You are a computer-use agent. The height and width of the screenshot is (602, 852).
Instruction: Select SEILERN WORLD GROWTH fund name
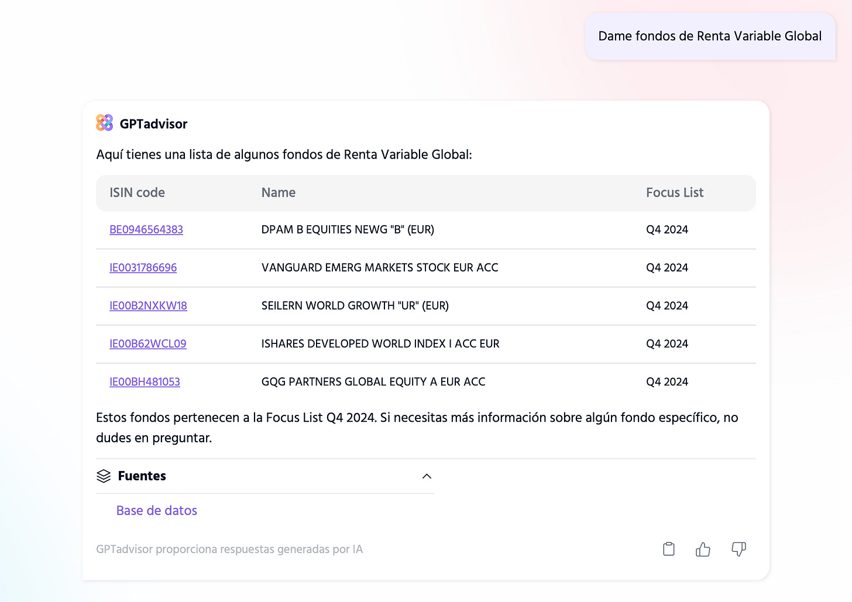(x=355, y=305)
